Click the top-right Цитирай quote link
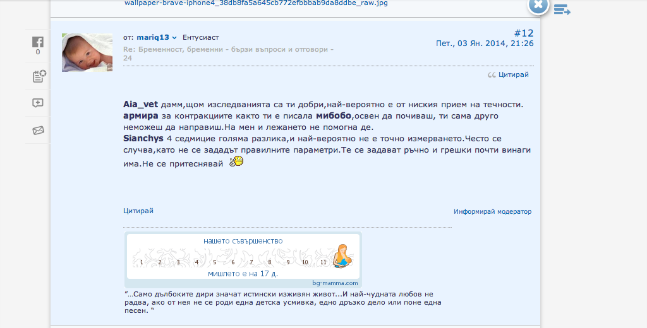 pyautogui.click(x=513, y=74)
